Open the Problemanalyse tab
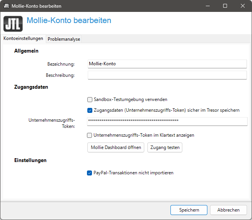 (x=64, y=39)
